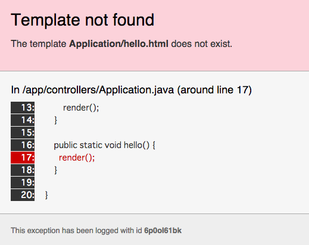Click the closing brace on line 18
309x245 pixels.
(x=56, y=170)
